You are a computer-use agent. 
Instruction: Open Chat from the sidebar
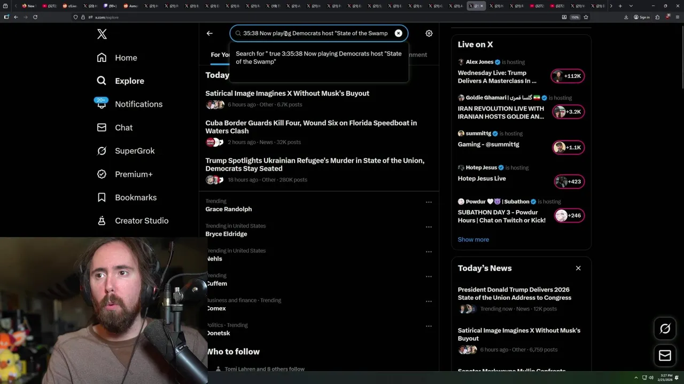tap(114, 127)
